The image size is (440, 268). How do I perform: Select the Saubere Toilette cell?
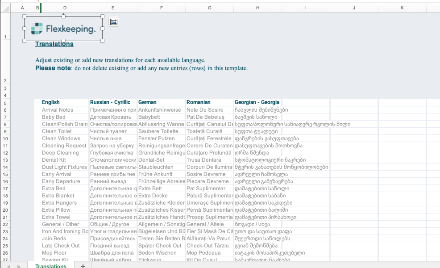pos(162,131)
